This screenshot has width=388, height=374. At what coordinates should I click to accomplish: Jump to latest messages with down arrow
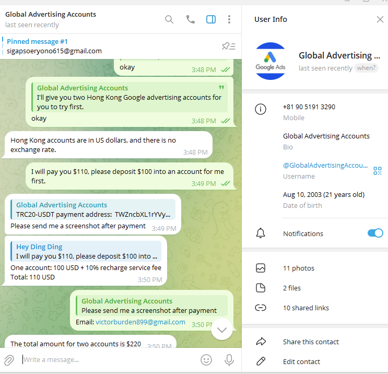tap(222, 330)
